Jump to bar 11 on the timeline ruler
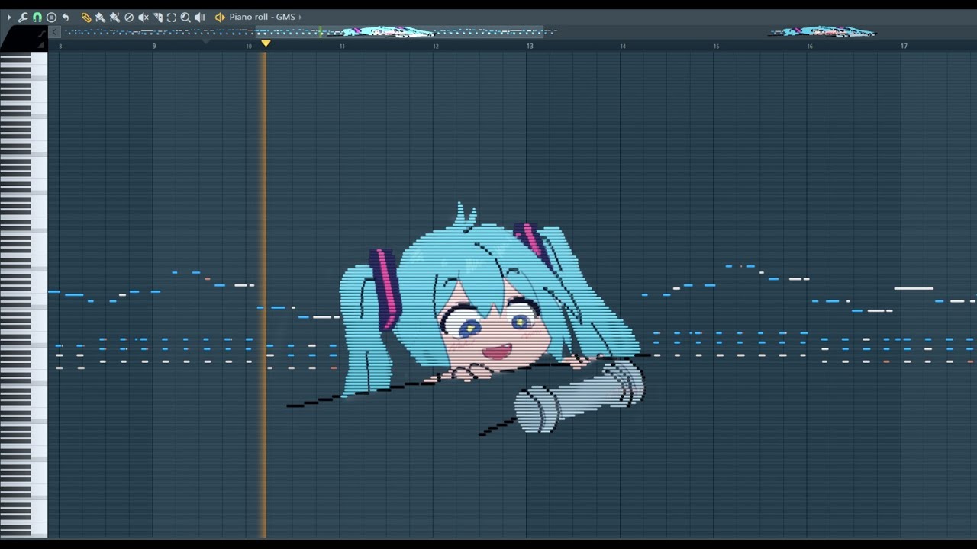The height and width of the screenshot is (549, 977). [342, 47]
